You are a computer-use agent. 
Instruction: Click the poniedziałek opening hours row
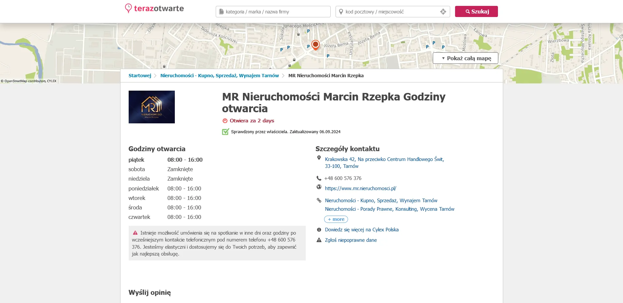(x=165, y=188)
